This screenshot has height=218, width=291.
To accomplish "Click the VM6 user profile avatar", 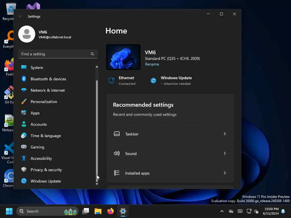I will tap(27, 34).
